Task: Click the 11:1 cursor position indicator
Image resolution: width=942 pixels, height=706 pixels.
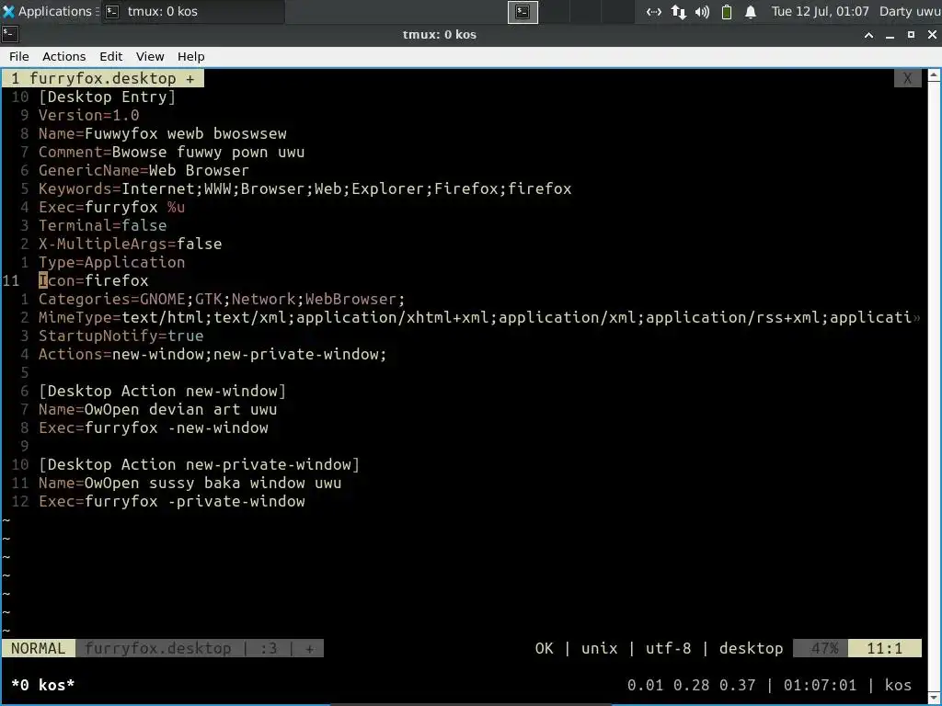Action: coord(884,648)
